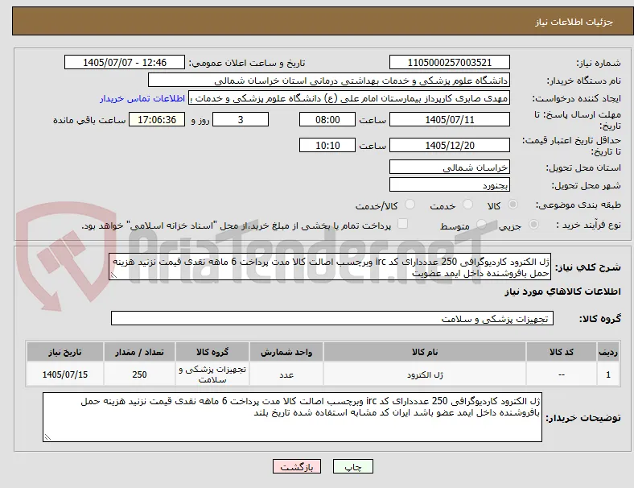Image resolution: width=634 pixels, height=488 pixels.
Task: Select the متوسط purchase type radio
Action: click(481, 224)
